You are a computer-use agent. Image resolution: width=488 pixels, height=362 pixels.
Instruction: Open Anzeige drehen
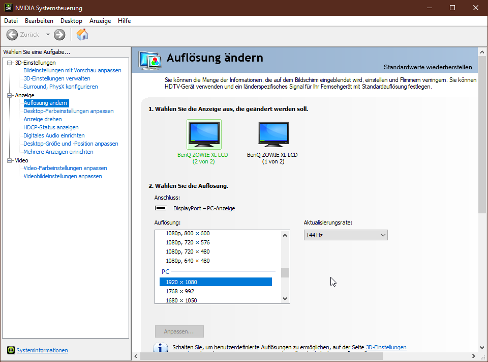[43, 119]
